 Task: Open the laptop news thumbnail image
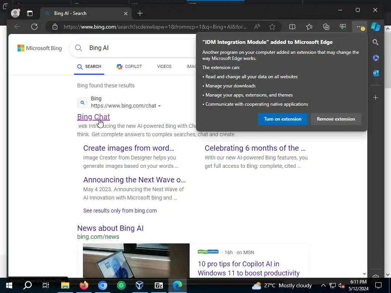coord(136,260)
